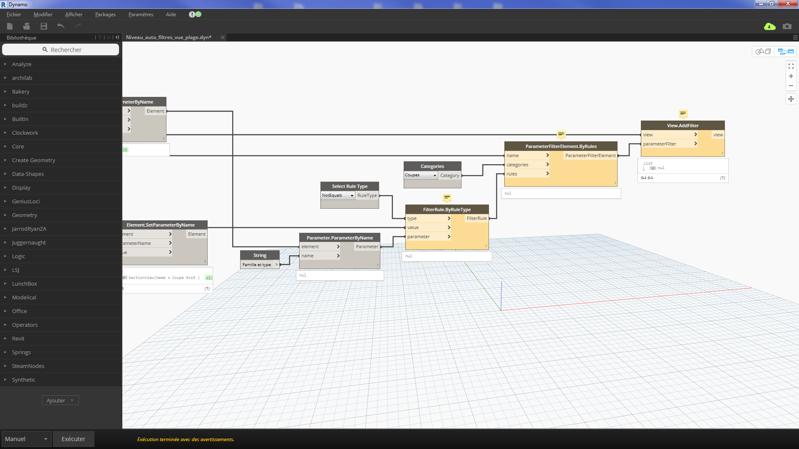The image size is (799, 449).
Task: Click the pan mode arrows icon
Action: point(791,99)
